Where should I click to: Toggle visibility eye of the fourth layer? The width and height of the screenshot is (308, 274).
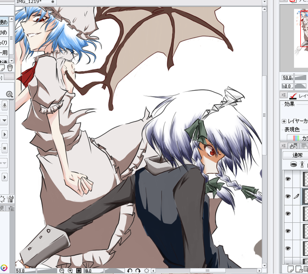pos(288,231)
